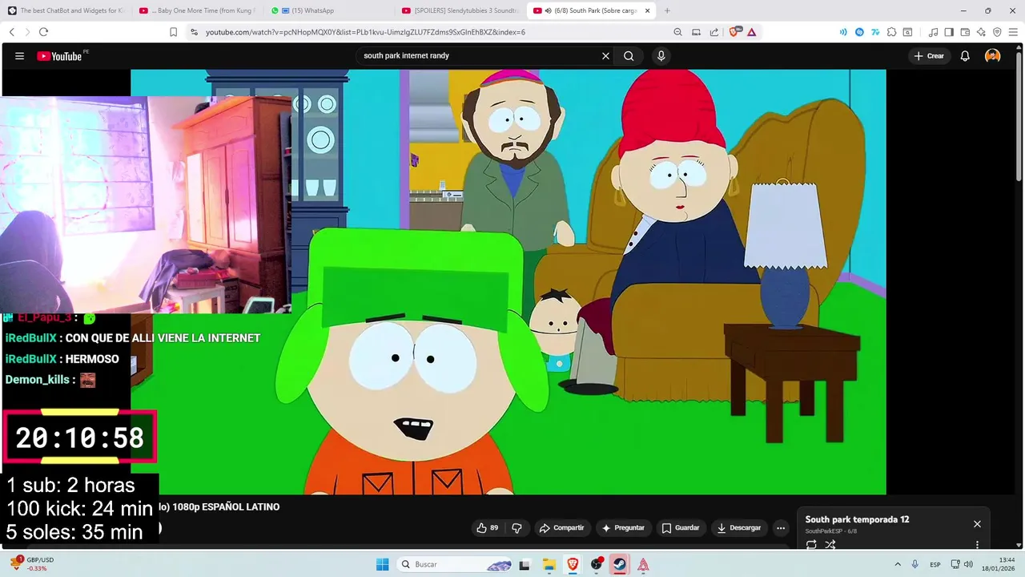
Task: Toggle playlist shuffle
Action: click(830, 545)
